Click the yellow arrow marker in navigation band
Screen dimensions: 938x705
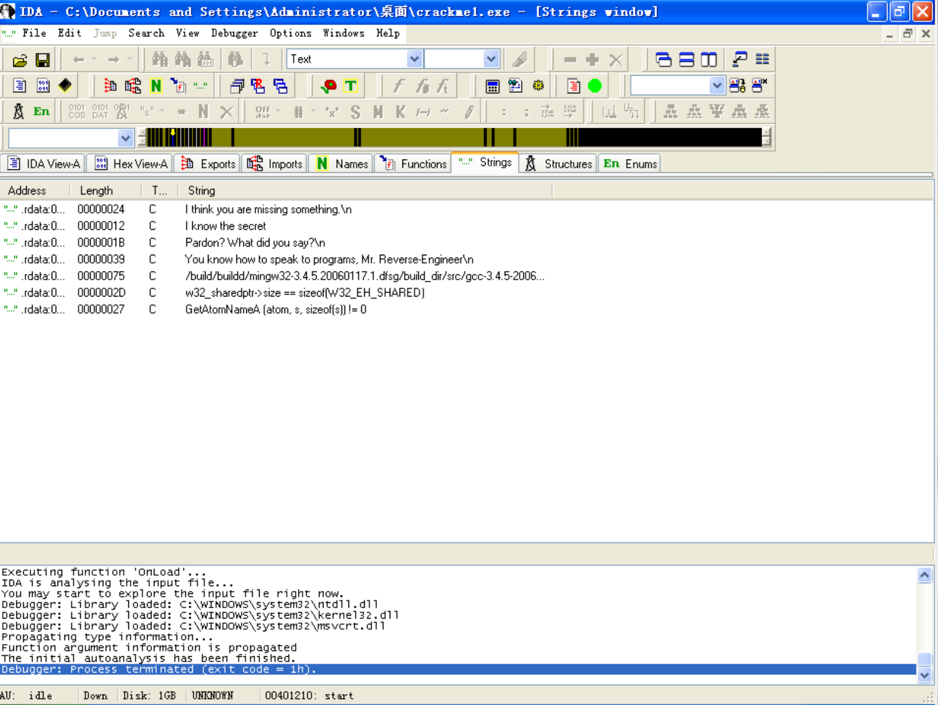172,134
